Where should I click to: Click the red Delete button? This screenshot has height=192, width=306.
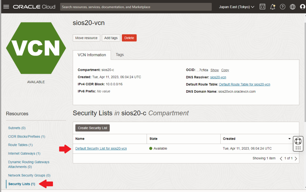[x=129, y=38]
